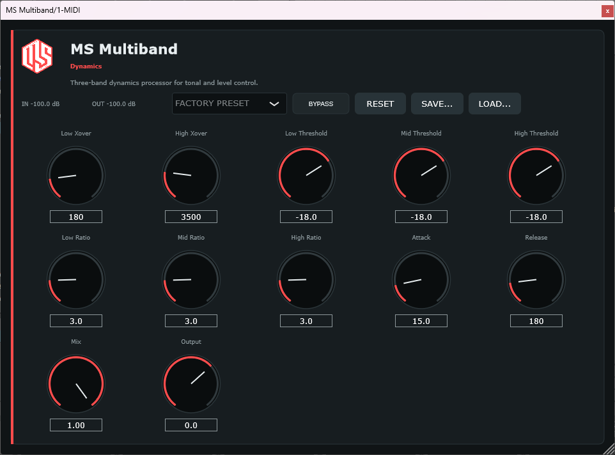Click the High Ratio knob
Image resolution: width=615 pixels, height=455 pixels.
306,280
